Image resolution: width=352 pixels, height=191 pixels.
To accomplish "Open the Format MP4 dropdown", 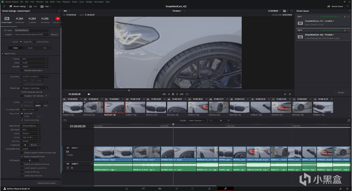I will point(35,59).
